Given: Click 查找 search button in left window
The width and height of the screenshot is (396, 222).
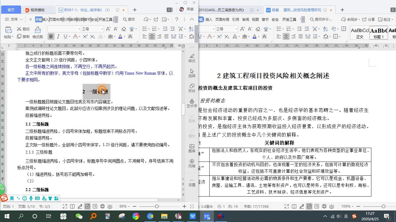Looking at the screenshot, I should coord(129,19).
